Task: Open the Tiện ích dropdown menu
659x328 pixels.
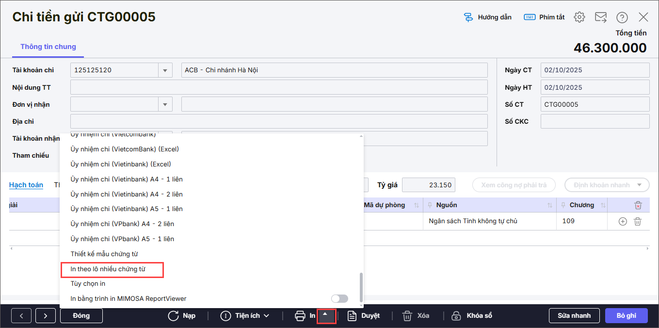Action: 245,316
